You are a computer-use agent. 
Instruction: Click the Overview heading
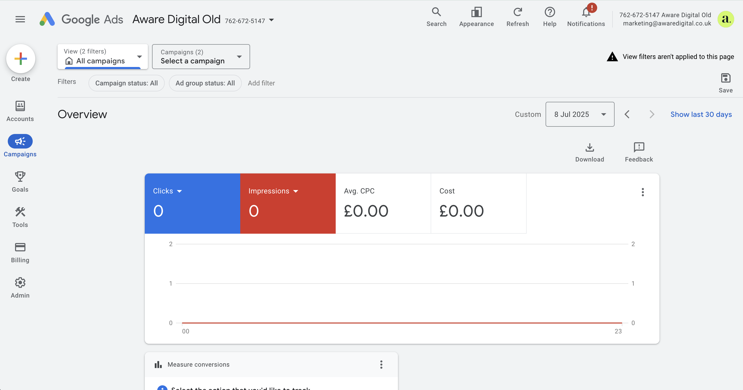[x=82, y=114]
